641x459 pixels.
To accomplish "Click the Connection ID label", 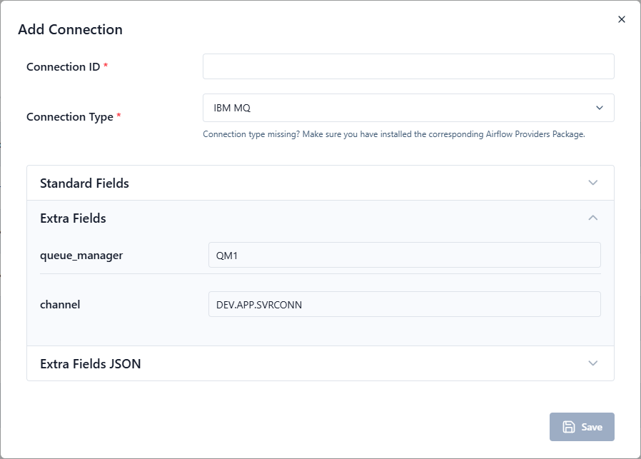I will 64,66.
